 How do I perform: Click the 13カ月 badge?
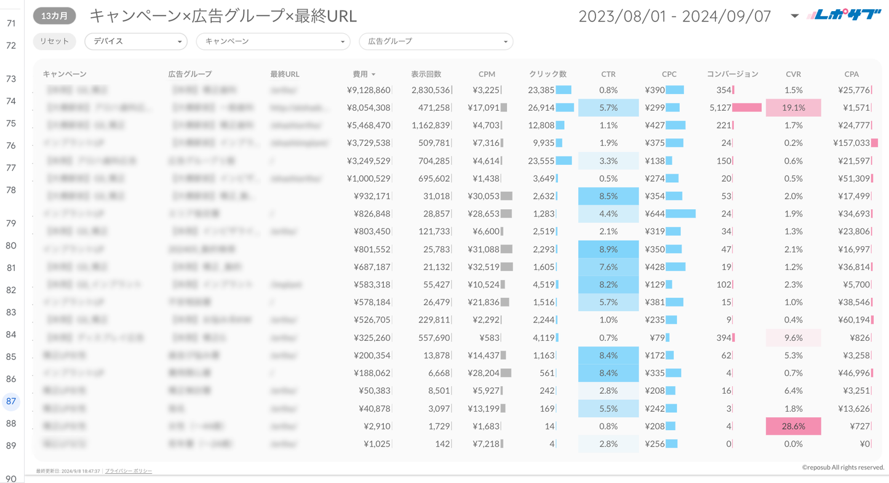pos(55,16)
